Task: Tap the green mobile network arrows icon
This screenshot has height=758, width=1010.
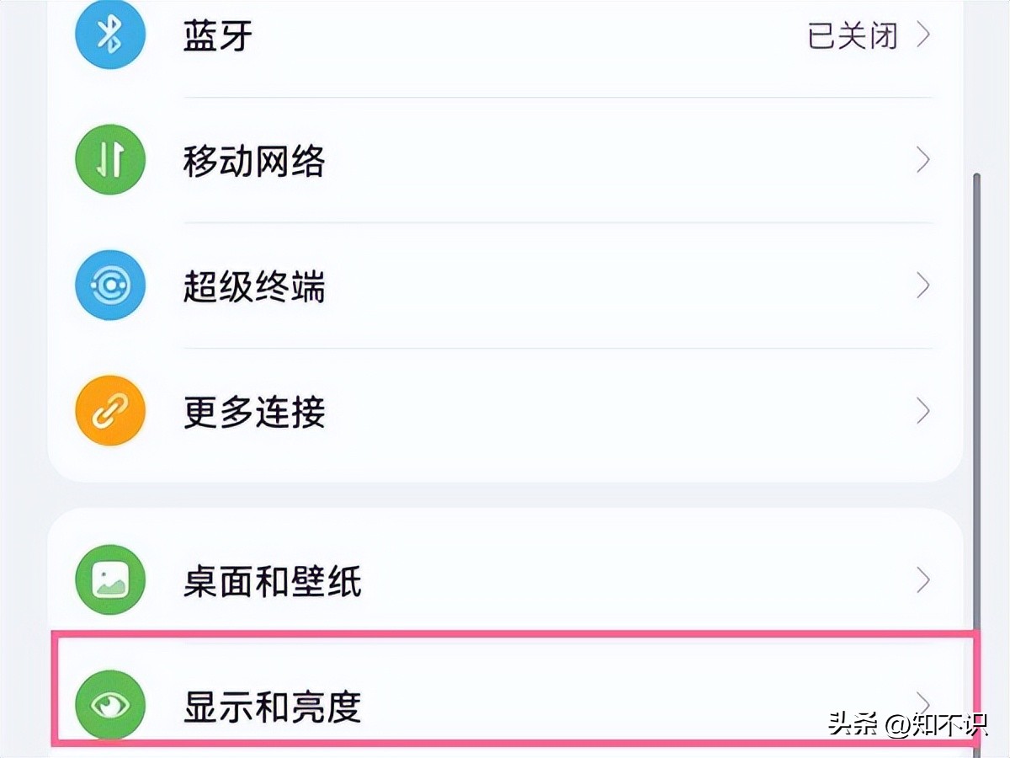Action: (110, 160)
